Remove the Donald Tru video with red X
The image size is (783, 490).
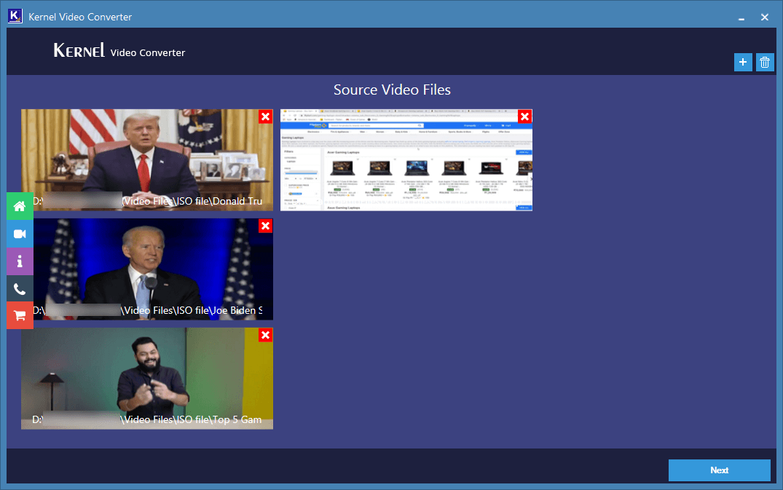pyautogui.click(x=266, y=116)
